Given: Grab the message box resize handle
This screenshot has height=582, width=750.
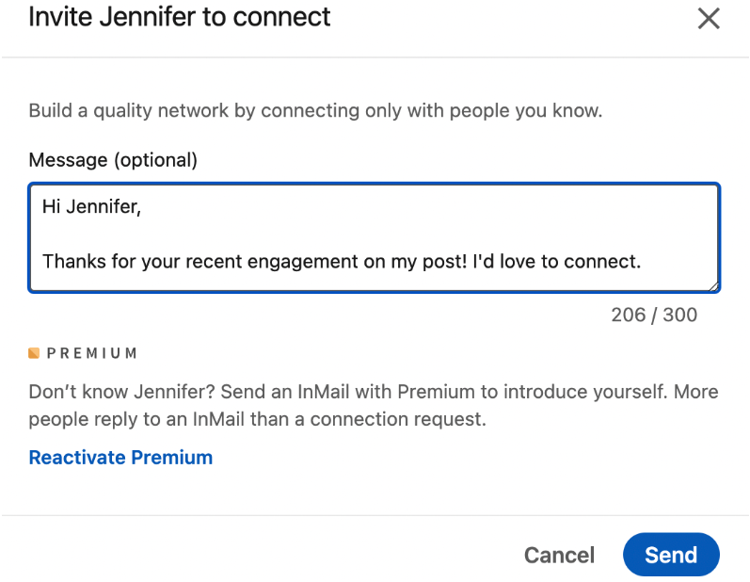Looking at the screenshot, I should click(x=714, y=286).
